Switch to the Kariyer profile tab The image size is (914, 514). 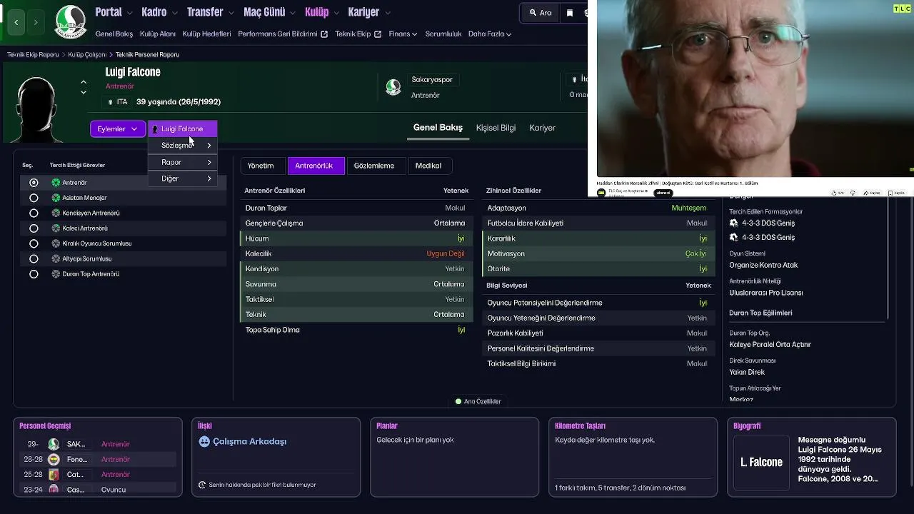[x=542, y=128]
